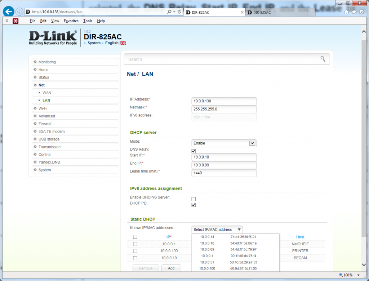Choose 10.0.0.69 from the known addresses list

coord(207,249)
